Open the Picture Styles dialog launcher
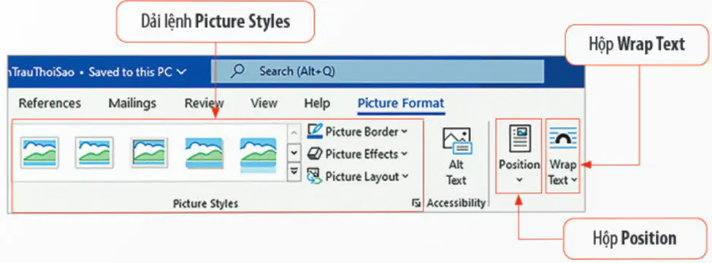712x263 pixels. (416, 204)
